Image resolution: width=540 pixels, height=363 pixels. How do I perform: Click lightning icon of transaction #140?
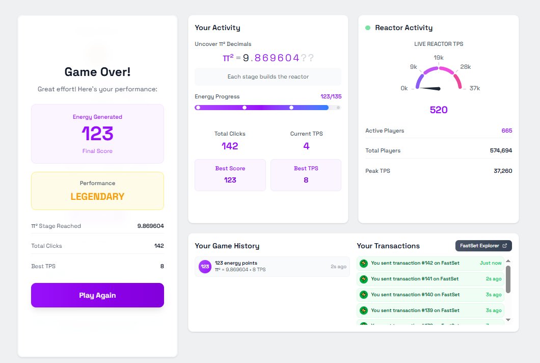(x=364, y=295)
